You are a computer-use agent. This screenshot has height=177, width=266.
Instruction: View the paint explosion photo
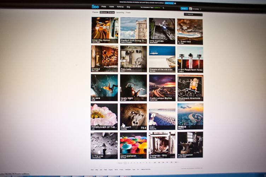coord(133,144)
